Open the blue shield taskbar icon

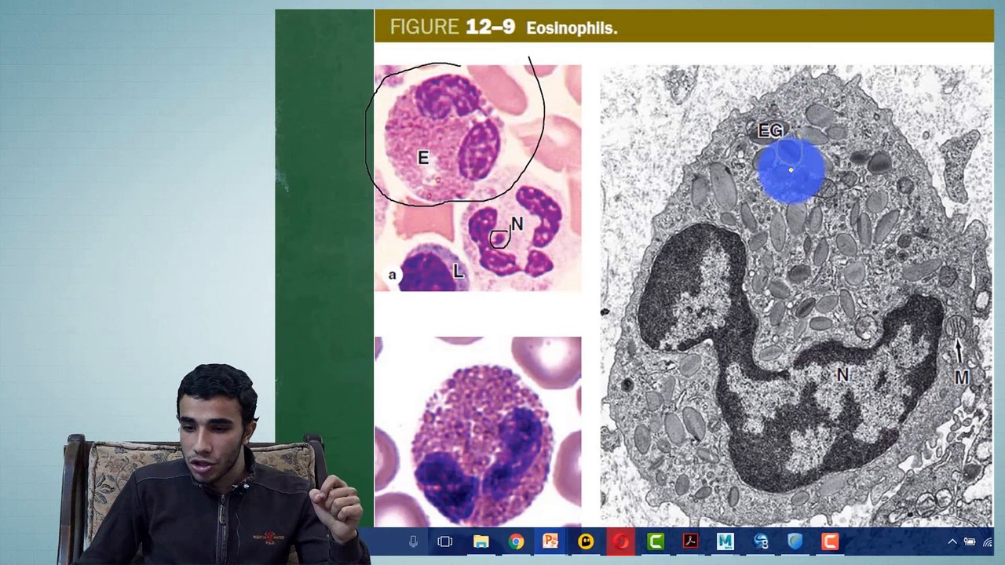click(x=795, y=541)
